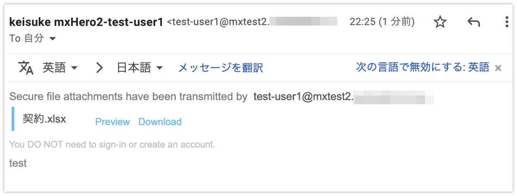Preview the 契約.xlsx attachment
Image resolution: width=517 pixels, height=196 pixels.
[112, 122]
